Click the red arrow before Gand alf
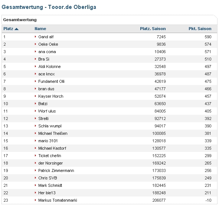The width and height of the screenshot is (219, 208). 36,37
